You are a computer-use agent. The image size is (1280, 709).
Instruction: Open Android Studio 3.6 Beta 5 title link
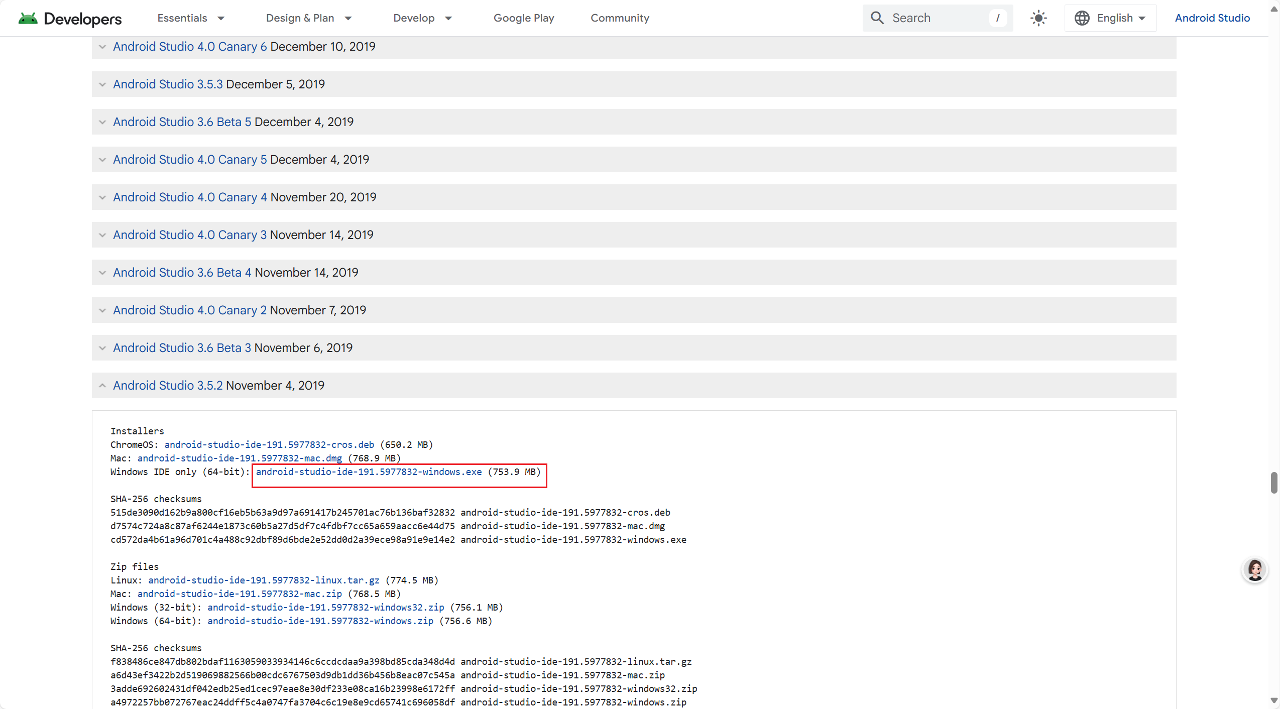point(182,122)
